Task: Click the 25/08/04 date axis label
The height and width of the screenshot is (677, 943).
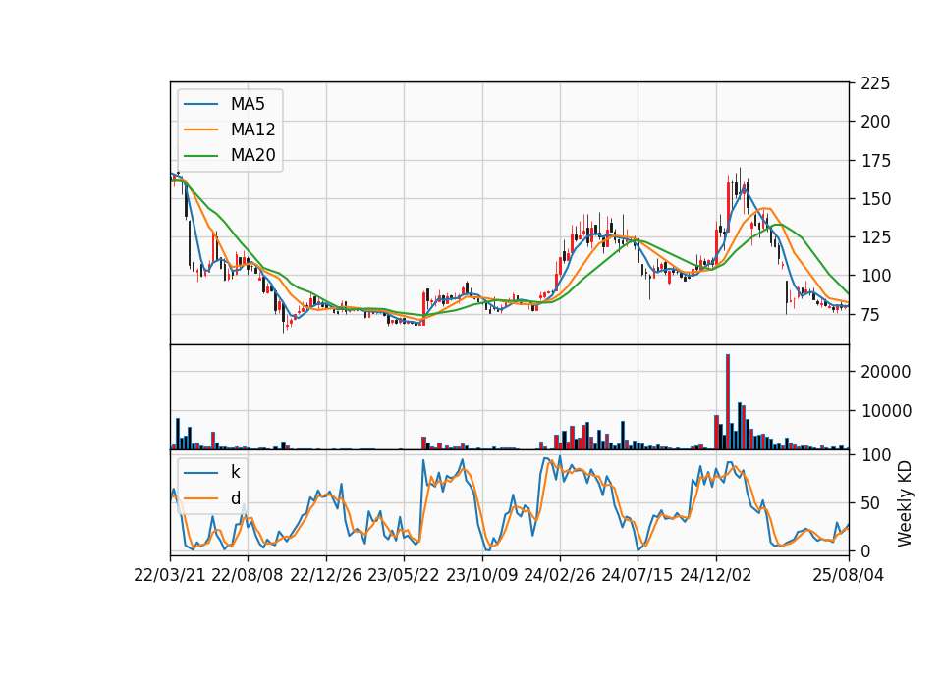Action: point(849,575)
